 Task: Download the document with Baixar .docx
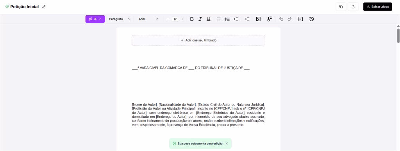tap(378, 7)
